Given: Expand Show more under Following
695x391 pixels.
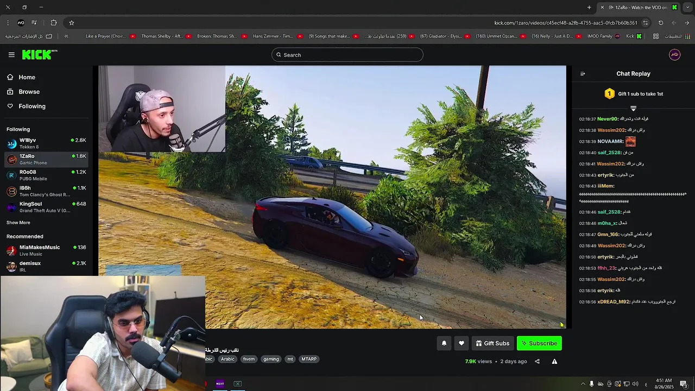Looking at the screenshot, I should (18, 223).
